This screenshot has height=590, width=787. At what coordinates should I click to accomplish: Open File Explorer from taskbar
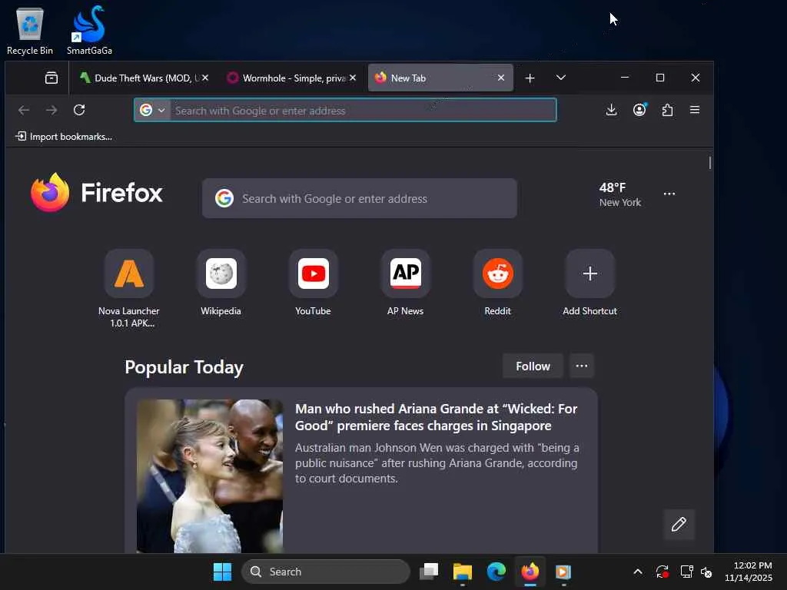click(462, 572)
